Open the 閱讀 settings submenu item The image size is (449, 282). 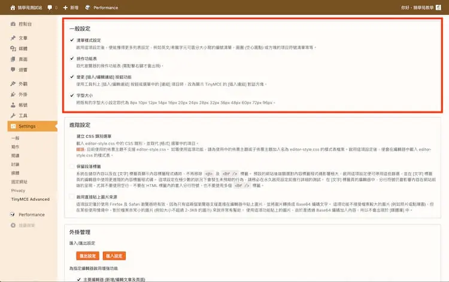tap(15, 156)
